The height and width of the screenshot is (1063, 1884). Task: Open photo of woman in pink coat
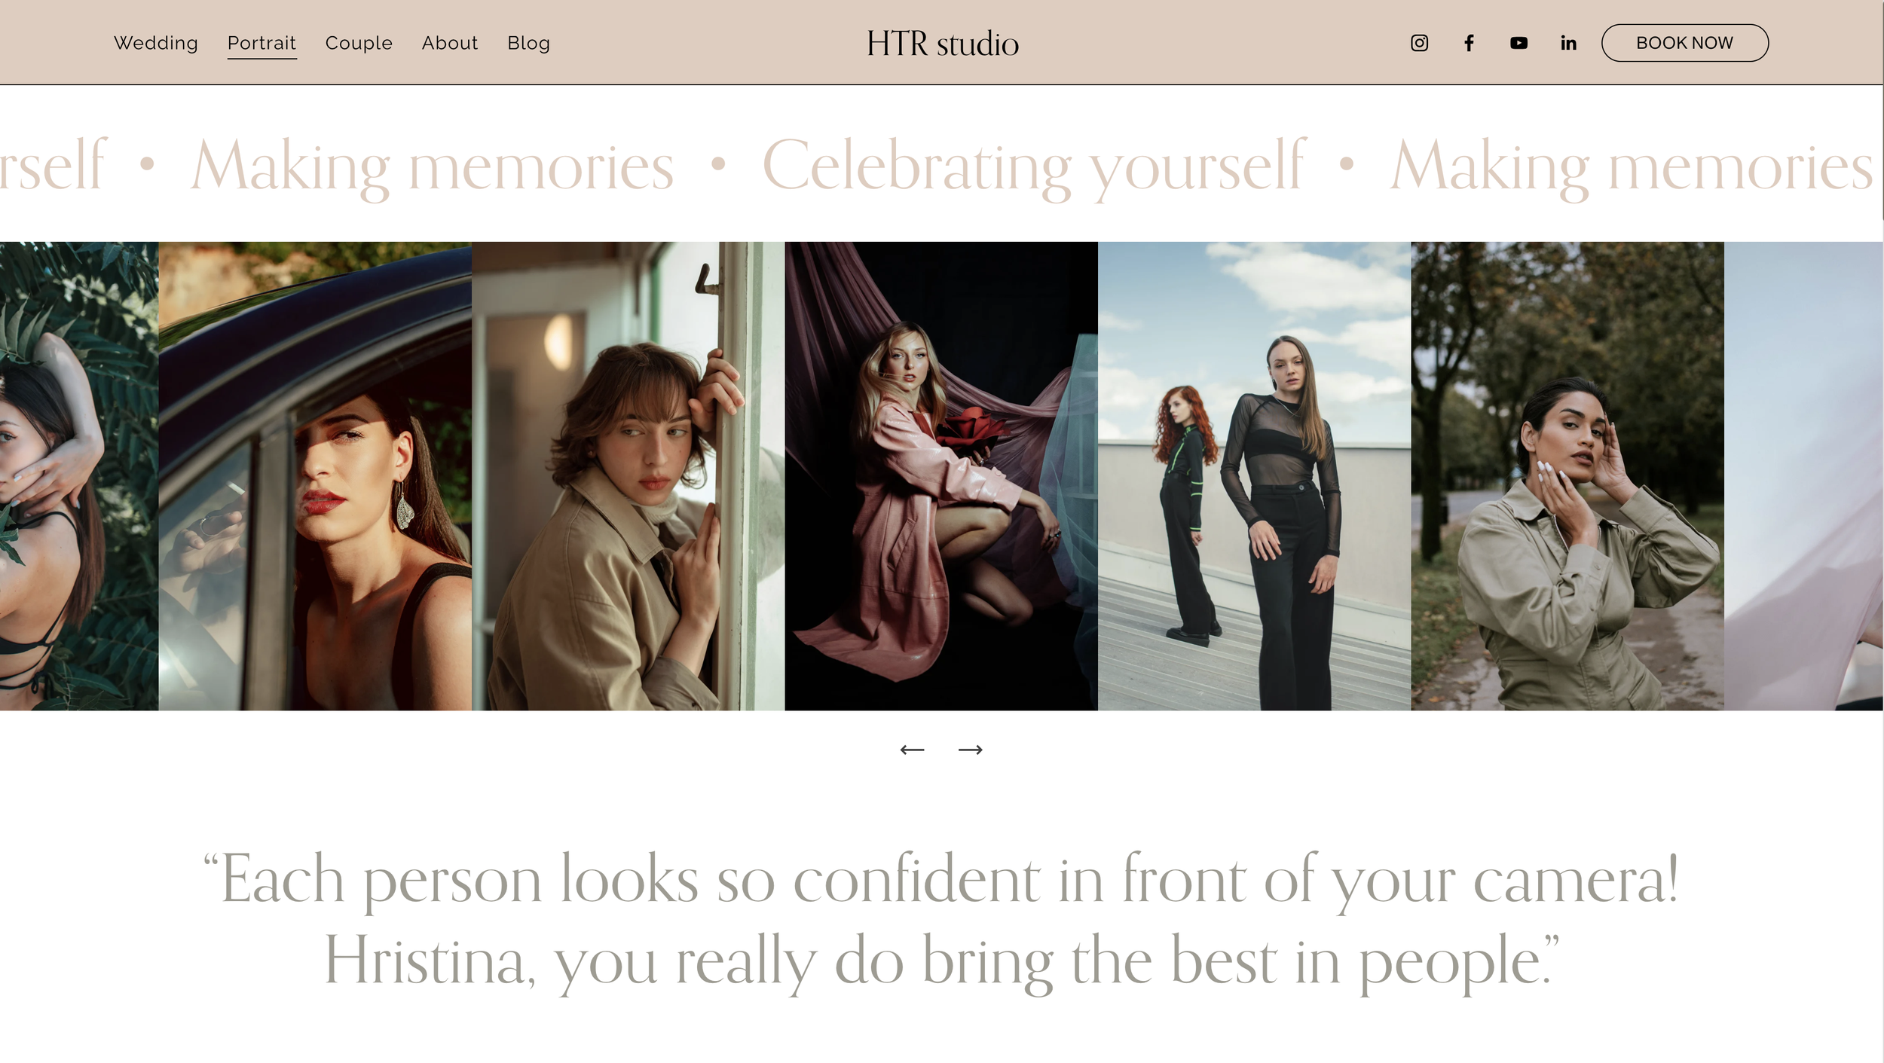coord(940,476)
